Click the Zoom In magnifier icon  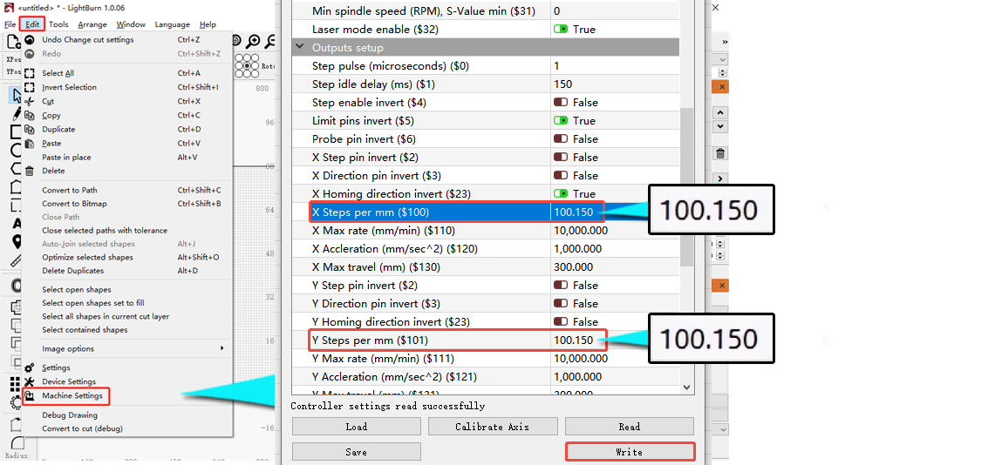[253, 41]
